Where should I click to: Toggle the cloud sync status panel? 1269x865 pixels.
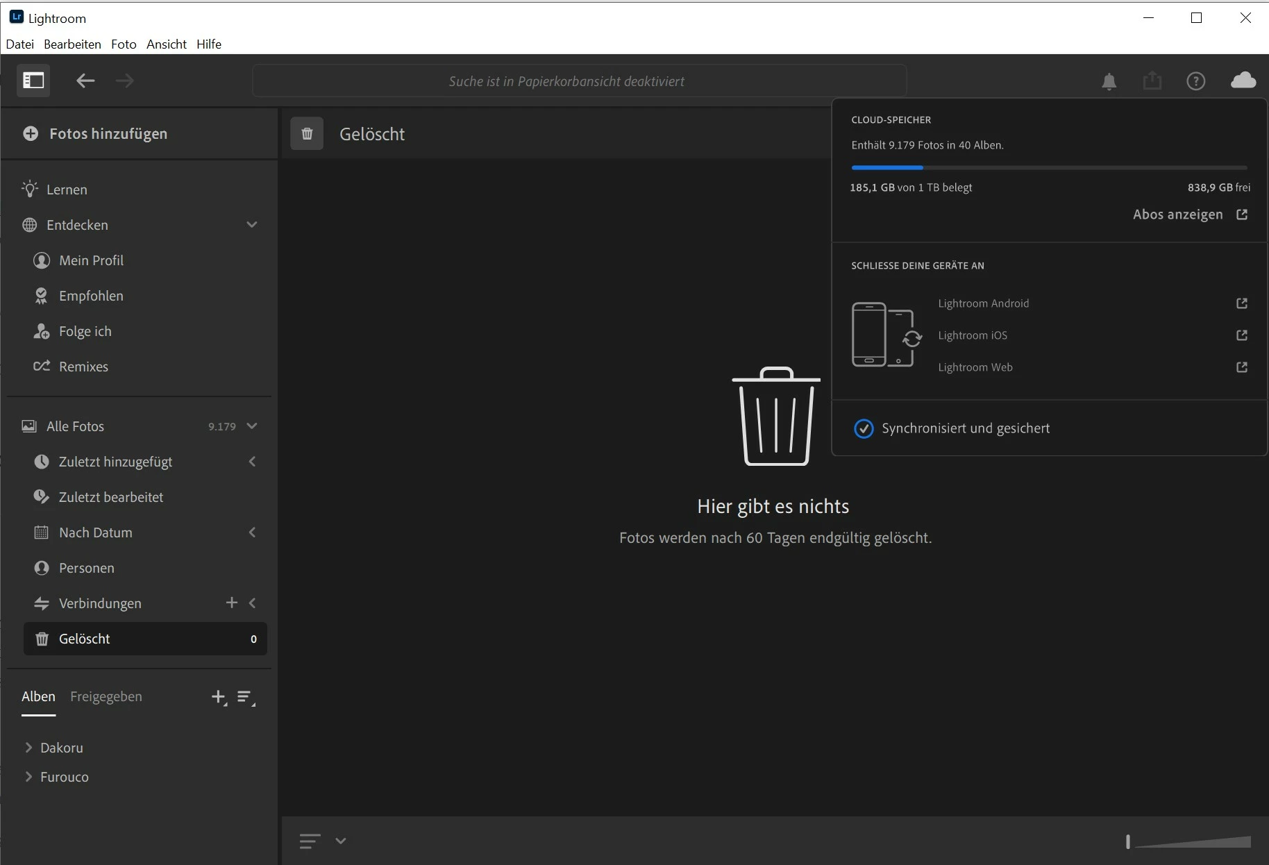tap(1243, 81)
